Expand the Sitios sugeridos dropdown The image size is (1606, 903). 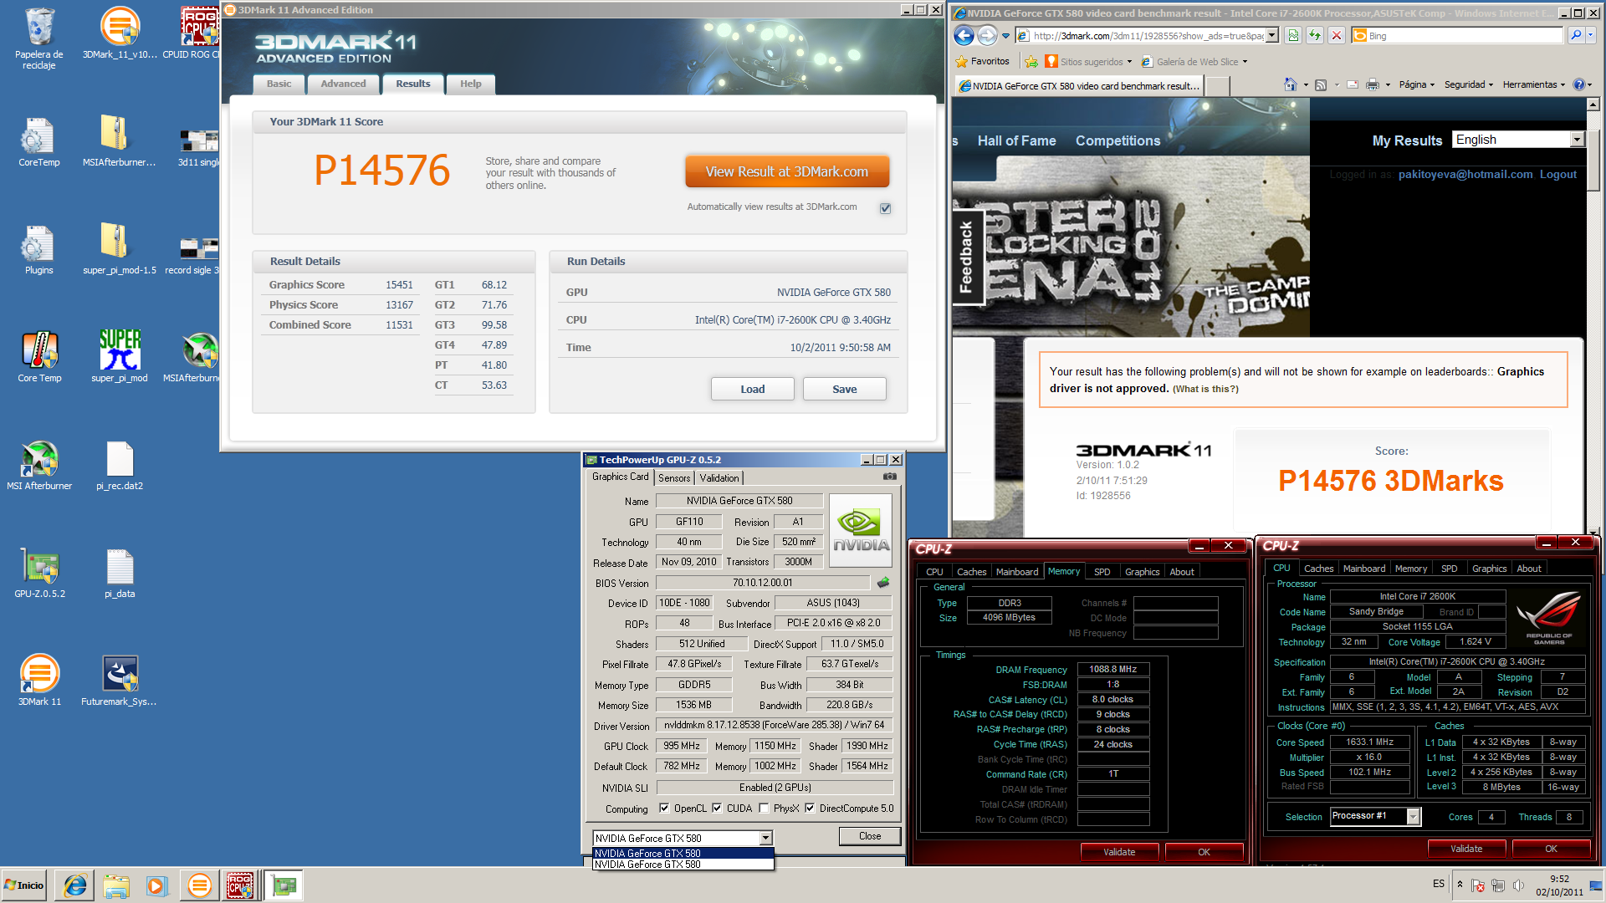1129,62
